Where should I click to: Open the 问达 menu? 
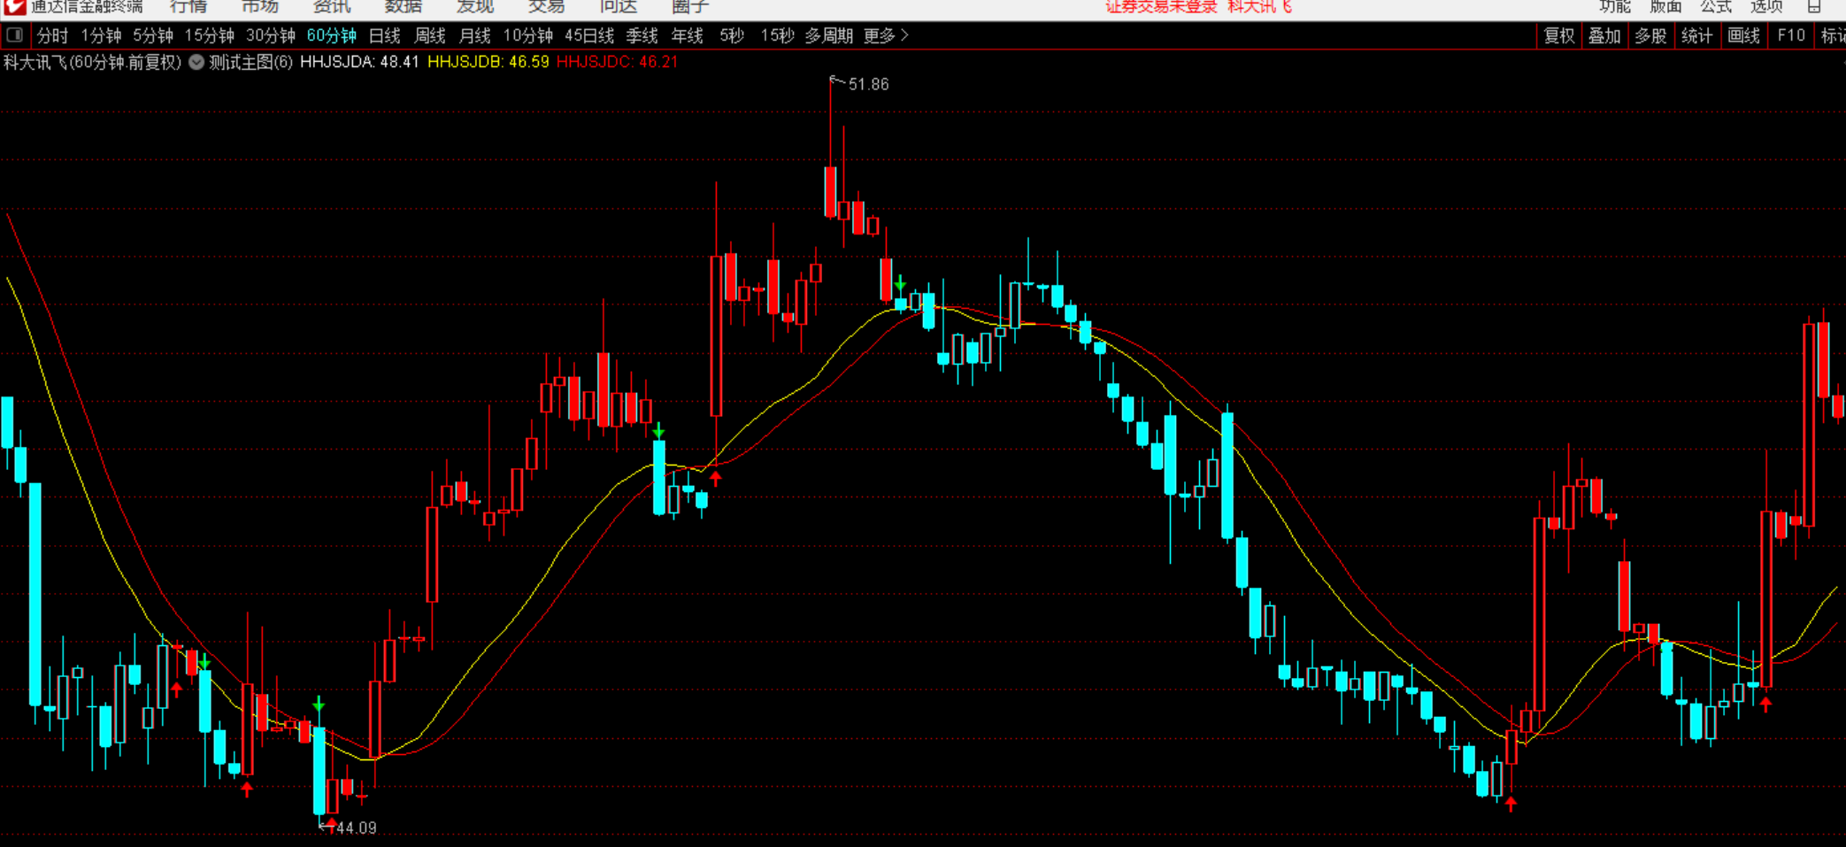coord(619,7)
